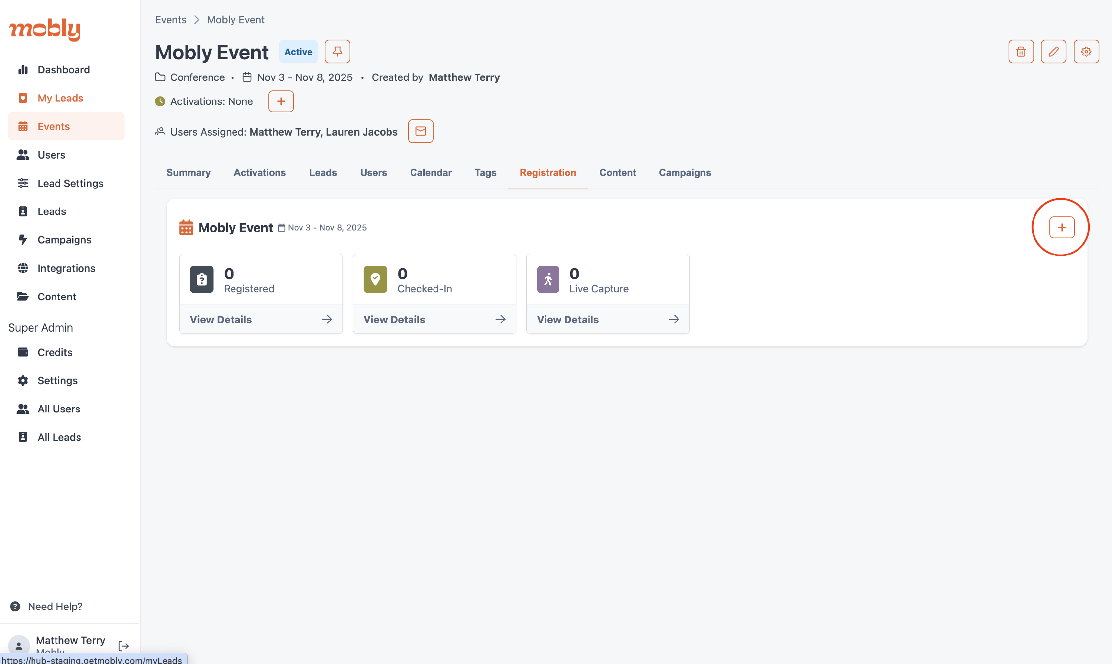Click the pencil edit event icon

tap(1053, 52)
